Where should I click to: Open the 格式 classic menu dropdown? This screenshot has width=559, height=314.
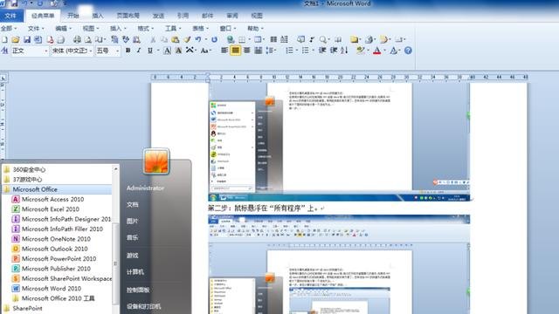pyautogui.click(x=146, y=28)
